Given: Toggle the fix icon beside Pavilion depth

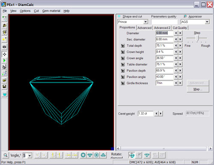Looking at the screenshot, I should pyautogui.click(x=122, y=71).
